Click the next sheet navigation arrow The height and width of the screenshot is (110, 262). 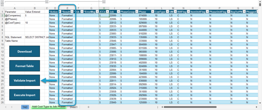tap(12, 107)
